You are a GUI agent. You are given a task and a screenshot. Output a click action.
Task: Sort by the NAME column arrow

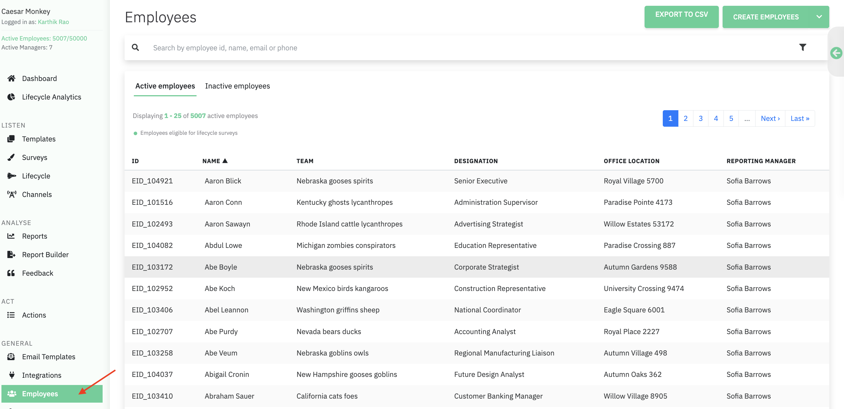tap(225, 161)
